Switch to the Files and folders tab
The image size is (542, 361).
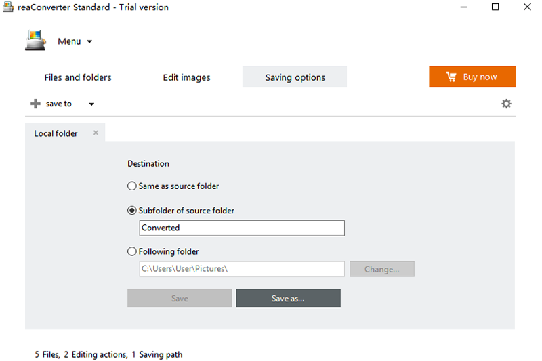click(x=78, y=77)
